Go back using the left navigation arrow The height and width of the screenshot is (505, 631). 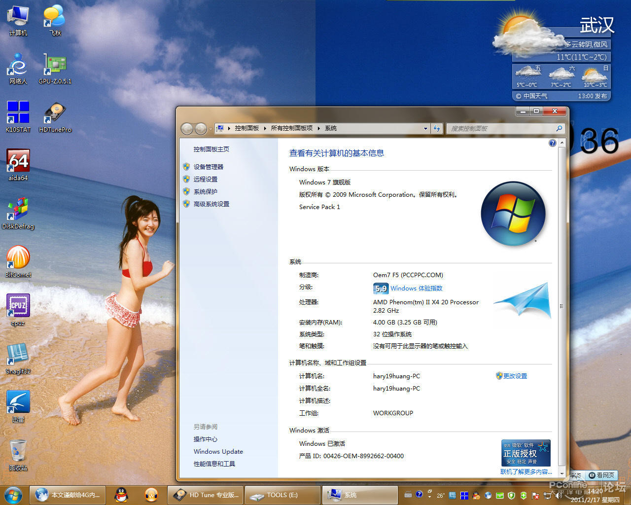[x=187, y=129]
